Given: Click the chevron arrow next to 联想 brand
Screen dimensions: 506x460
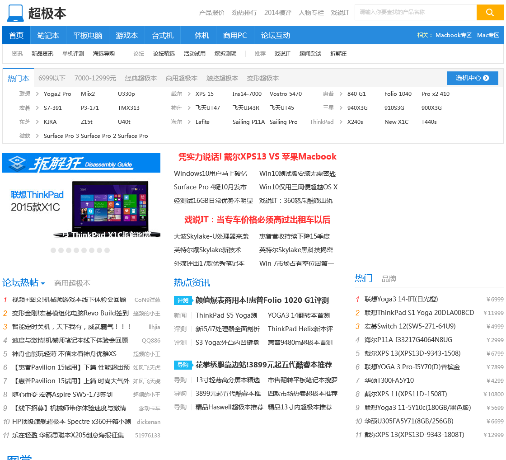Looking at the screenshot, I should (x=37, y=94).
